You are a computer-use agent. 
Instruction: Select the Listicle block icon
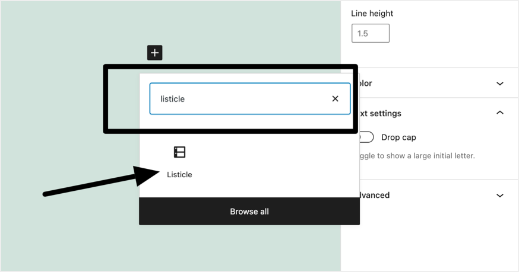[x=179, y=152]
